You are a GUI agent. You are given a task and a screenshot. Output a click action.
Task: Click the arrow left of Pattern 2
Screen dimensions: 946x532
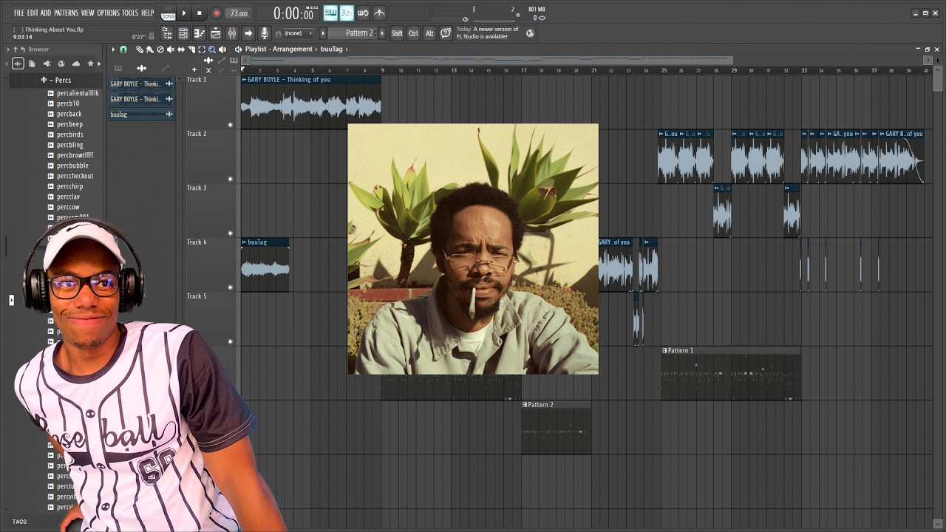point(323,33)
